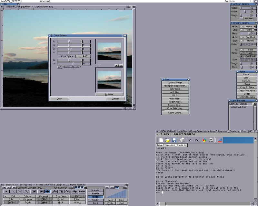The height and width of the screenshot is (206, 258).
Task: Toggle the Smoothing checkbox in Drawing Options
Action: [242, 56]
